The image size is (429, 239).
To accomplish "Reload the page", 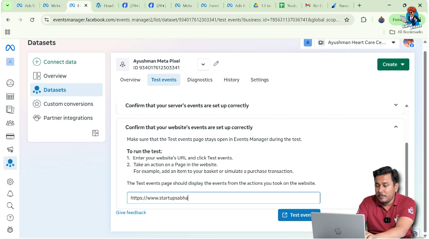I will pyautogui.click(x=32, y=20).
